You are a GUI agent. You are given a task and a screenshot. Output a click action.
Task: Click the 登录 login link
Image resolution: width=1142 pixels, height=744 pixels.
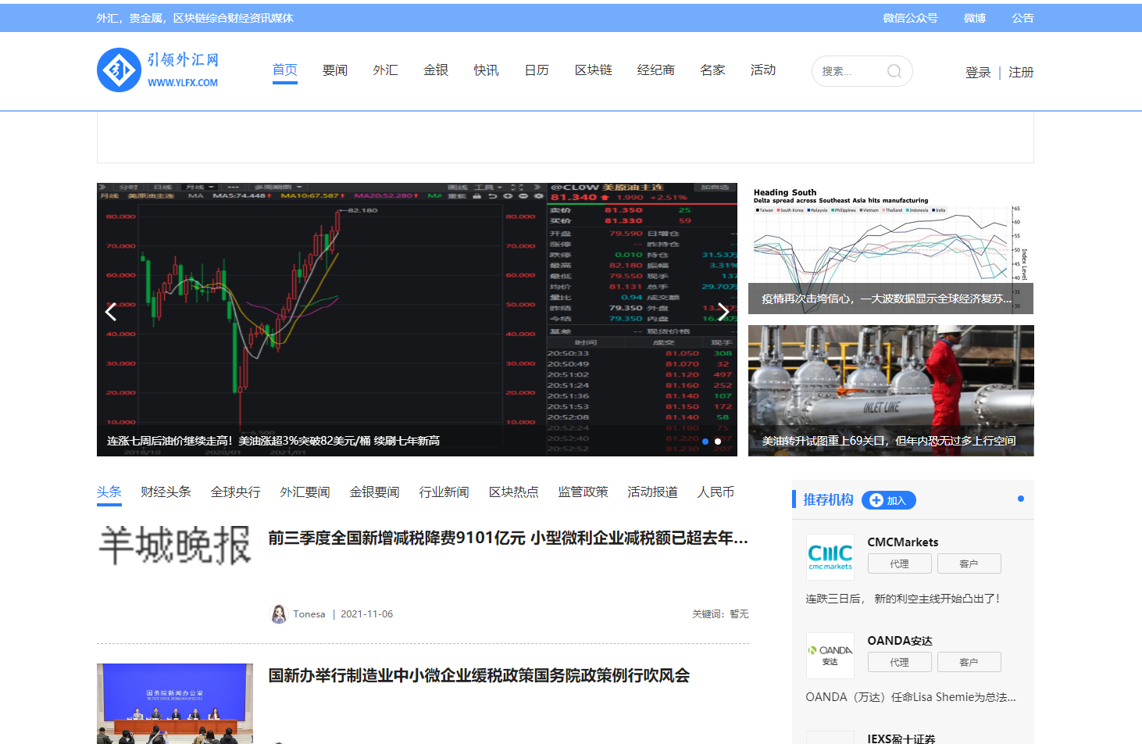click(x=978, y=73)
